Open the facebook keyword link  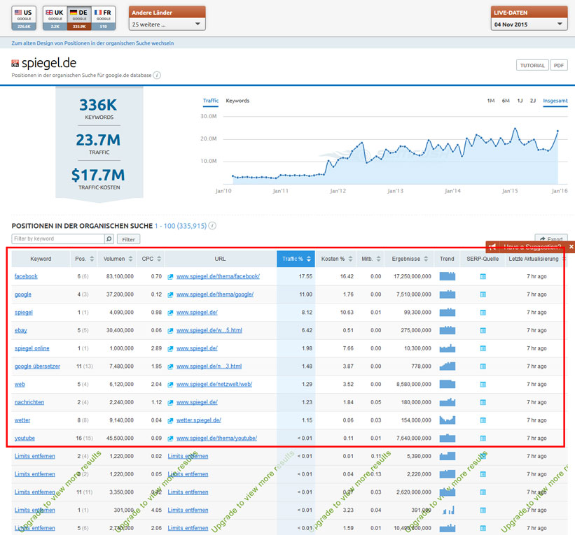(x=26, y=276)
